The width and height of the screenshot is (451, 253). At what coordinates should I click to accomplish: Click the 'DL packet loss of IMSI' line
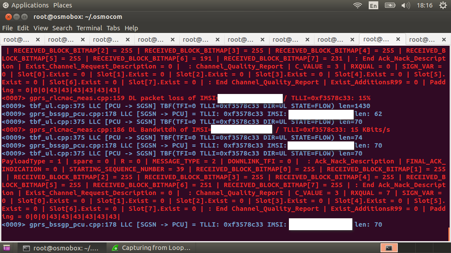pyautogui.click(x=186, y=98)
